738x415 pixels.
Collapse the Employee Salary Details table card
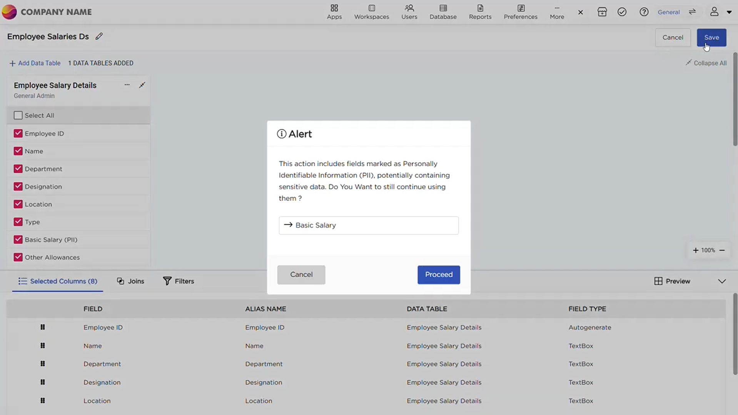click(x=142, y=85)
